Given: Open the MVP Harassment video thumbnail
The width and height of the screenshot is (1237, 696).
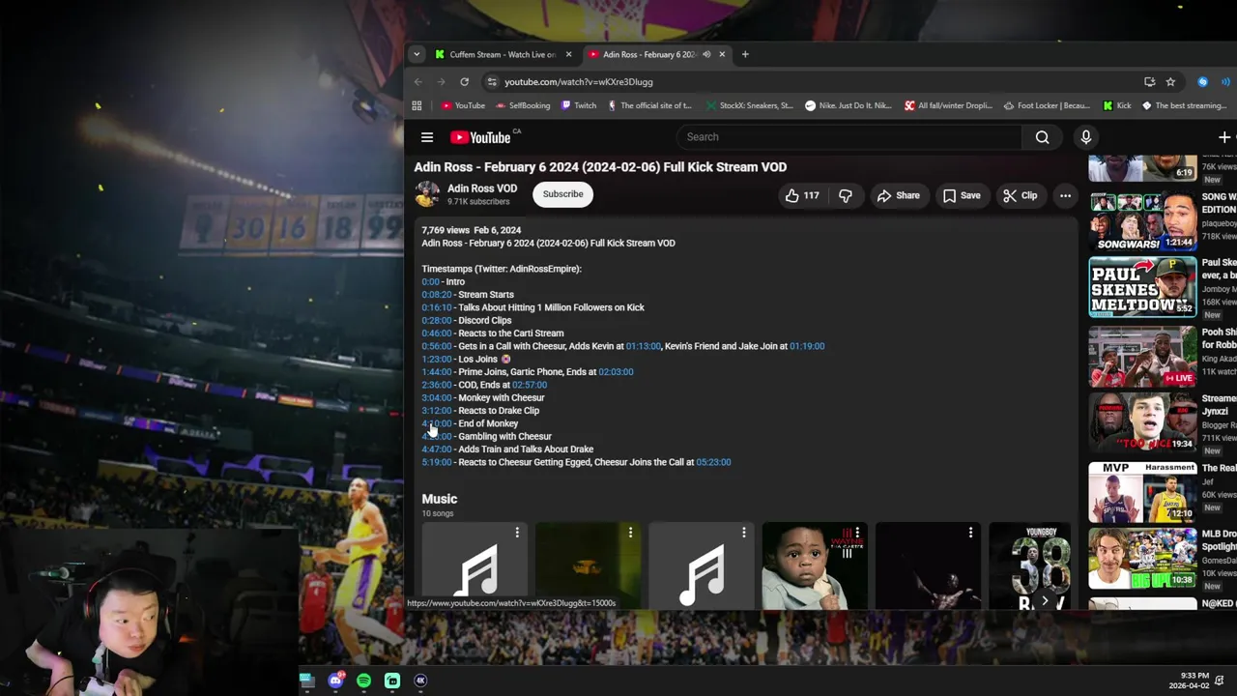Looking at the screenshot, I should [1142, 491].
